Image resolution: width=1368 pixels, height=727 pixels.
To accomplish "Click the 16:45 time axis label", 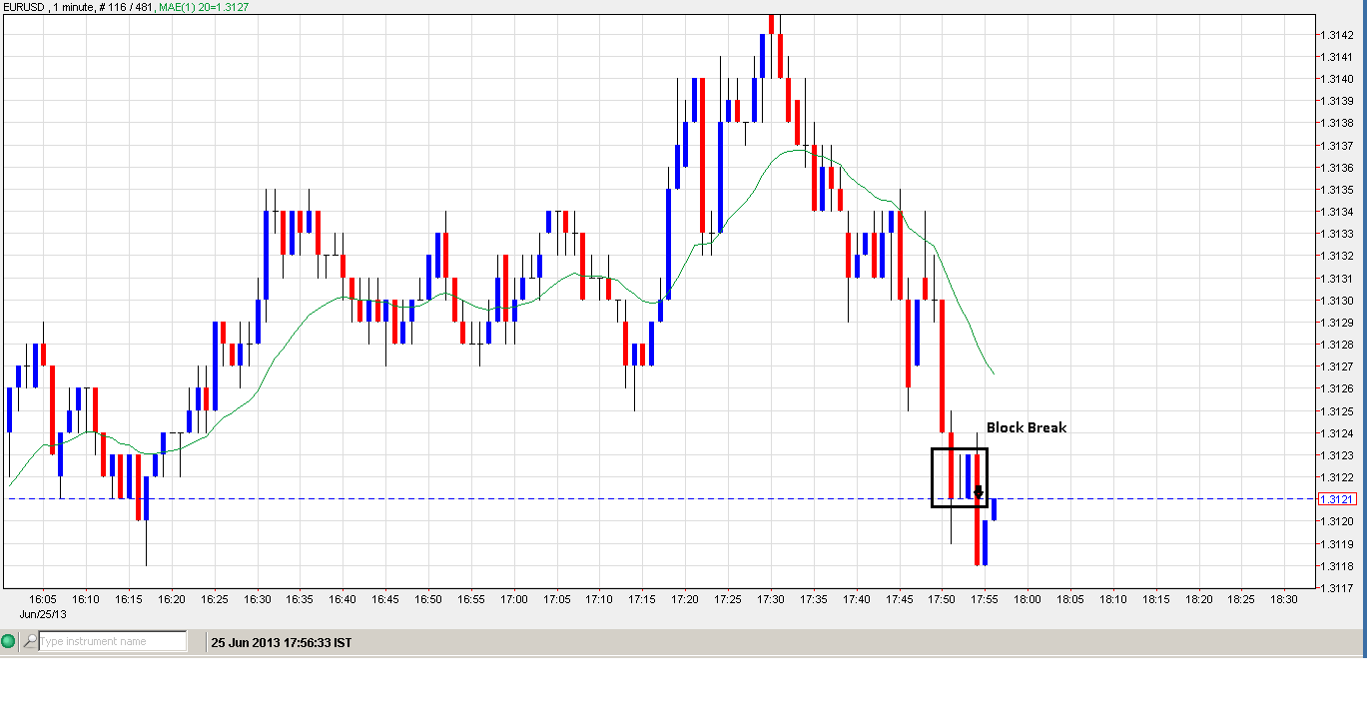I will [385, 599].
